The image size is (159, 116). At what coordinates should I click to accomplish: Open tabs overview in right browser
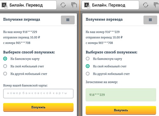[x=156, y=5]
